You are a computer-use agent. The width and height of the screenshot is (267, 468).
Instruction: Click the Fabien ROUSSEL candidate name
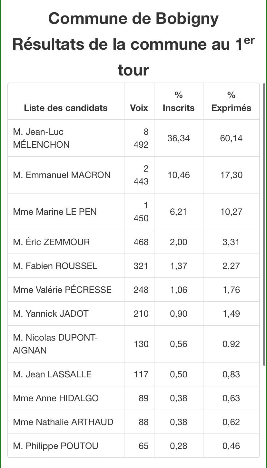point(55,266)
